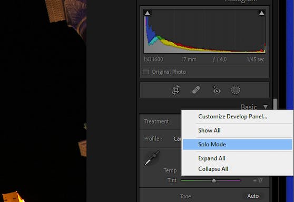The image size is (294, 202).
Task: Enable Solo Mode in context menu
Action: tap(237, 144)
